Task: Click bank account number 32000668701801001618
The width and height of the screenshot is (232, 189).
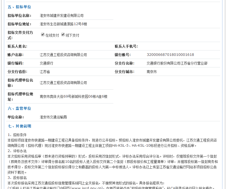Action: tap(170, 55)
